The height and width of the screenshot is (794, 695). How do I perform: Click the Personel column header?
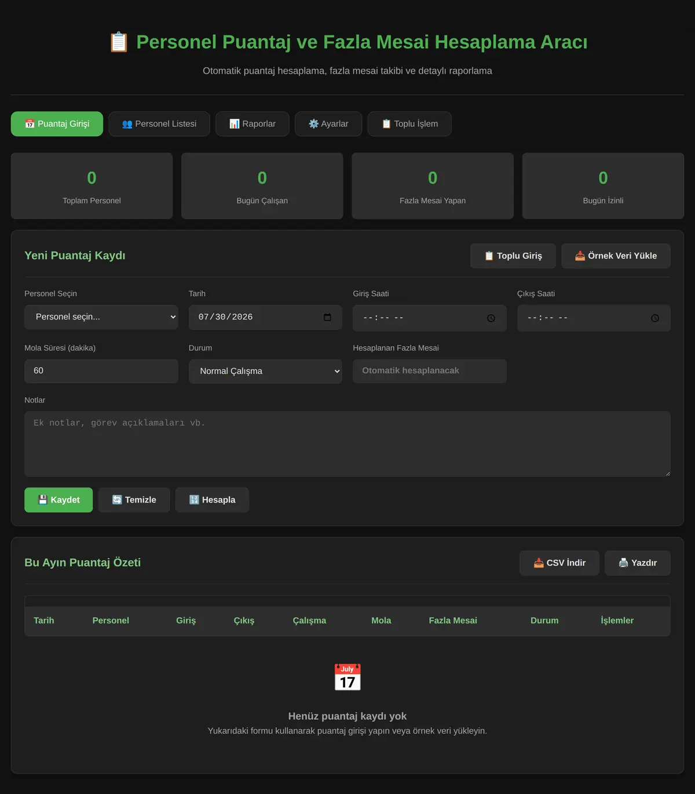[111, 621]
